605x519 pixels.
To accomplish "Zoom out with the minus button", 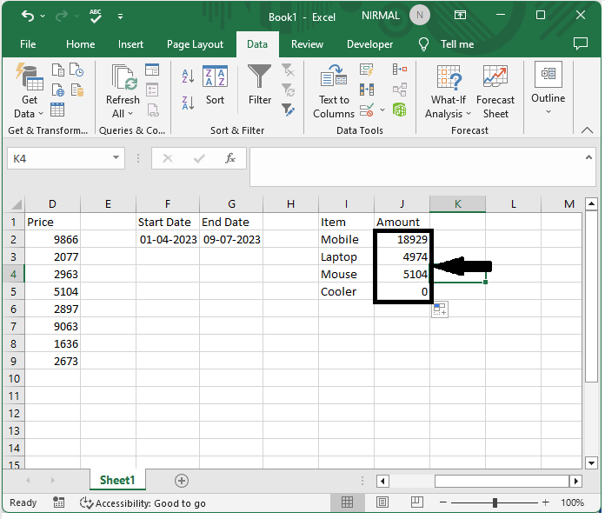I will click(443, 502).
